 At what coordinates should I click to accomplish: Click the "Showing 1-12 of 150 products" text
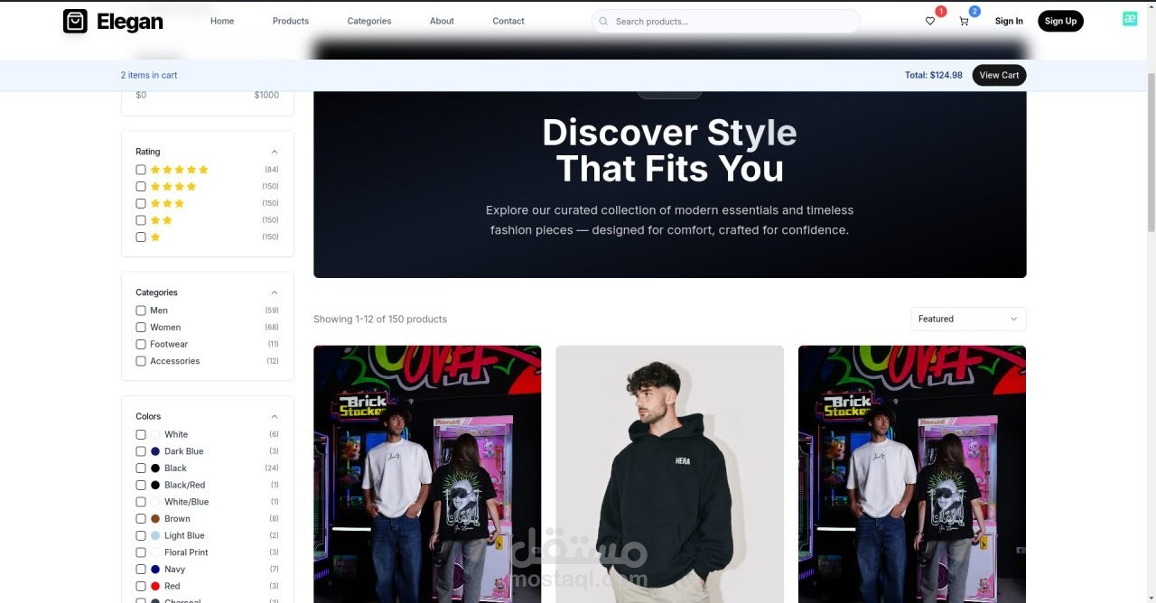pyautogui.click(x=380, y=319)
